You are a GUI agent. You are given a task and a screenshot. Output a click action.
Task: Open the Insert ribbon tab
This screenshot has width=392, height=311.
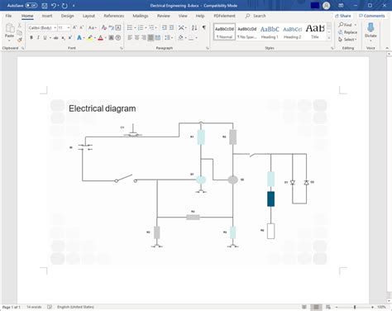47,16
